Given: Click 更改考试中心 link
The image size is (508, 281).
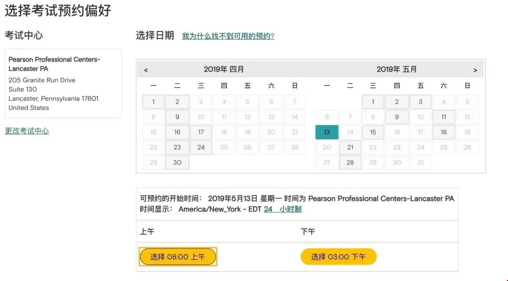Looking at the screenshot, I should coord(27,131).
